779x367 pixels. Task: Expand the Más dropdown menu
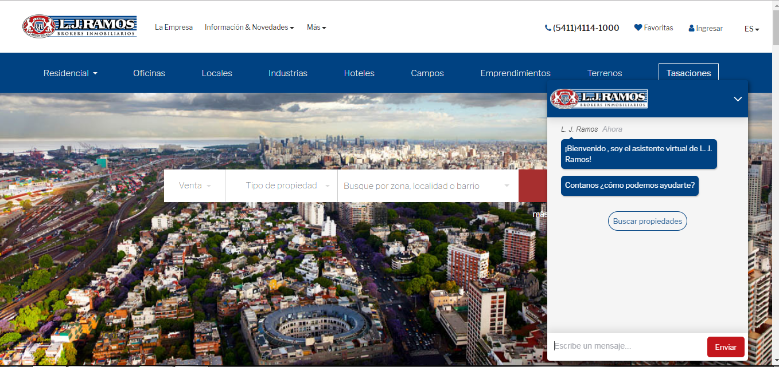(x=316, y=27)
